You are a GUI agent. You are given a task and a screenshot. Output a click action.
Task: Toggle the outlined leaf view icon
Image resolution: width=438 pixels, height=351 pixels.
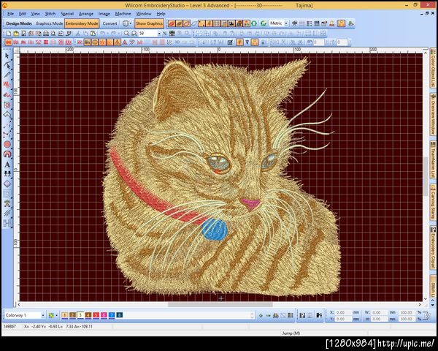pyautogui.click(x=186, y=23)
